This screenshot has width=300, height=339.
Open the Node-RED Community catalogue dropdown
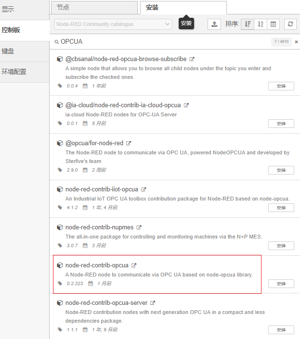(x=113, y=24)
